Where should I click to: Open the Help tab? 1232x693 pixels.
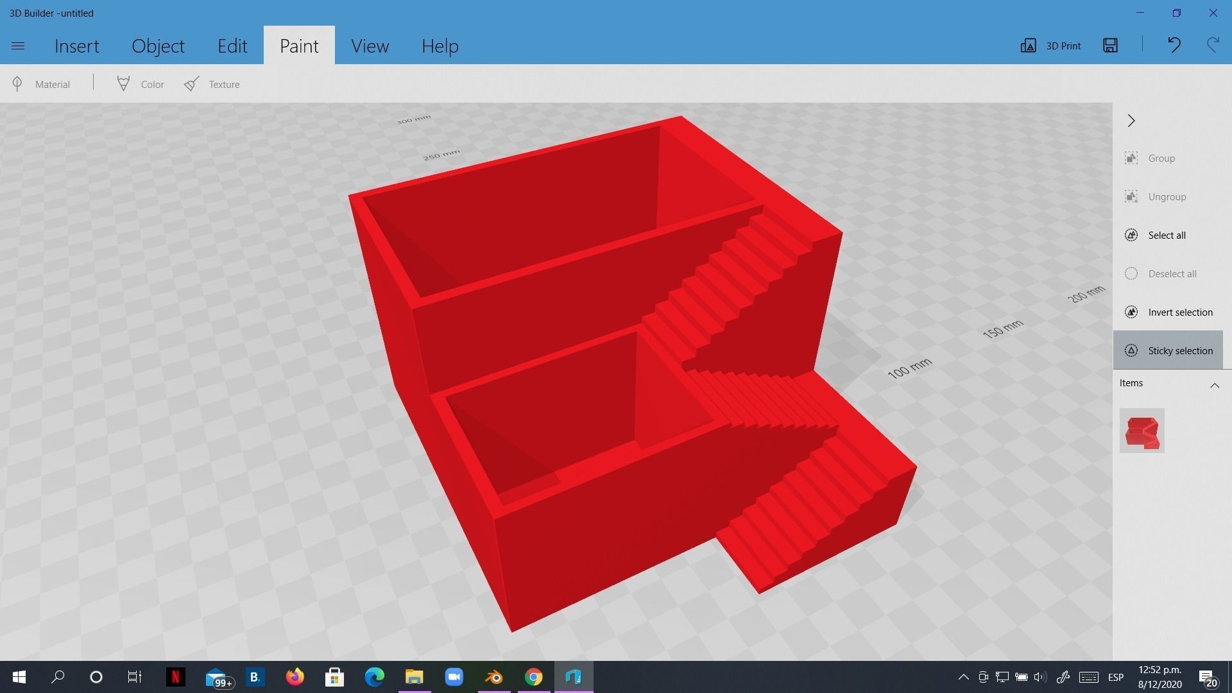pyautogui.click(x=440, y=46)
